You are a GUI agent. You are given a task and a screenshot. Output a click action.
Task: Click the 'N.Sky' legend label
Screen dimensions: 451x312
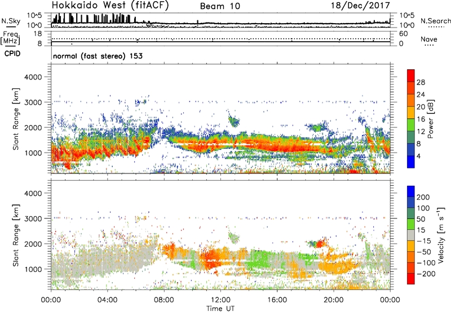pos(11,21)
